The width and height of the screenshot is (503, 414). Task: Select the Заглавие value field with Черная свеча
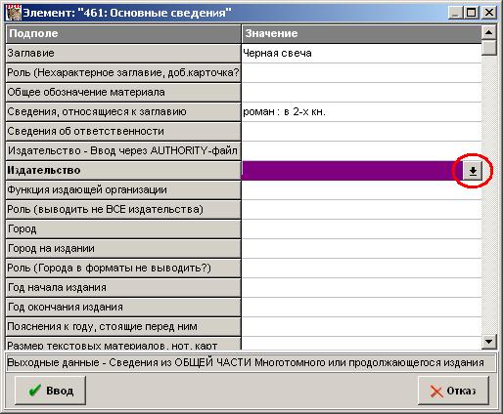(x=361, y=53)
